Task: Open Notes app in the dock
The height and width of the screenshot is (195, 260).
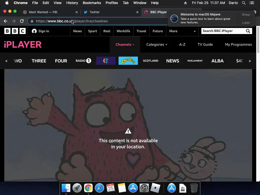Action: [x=122, y=188]
